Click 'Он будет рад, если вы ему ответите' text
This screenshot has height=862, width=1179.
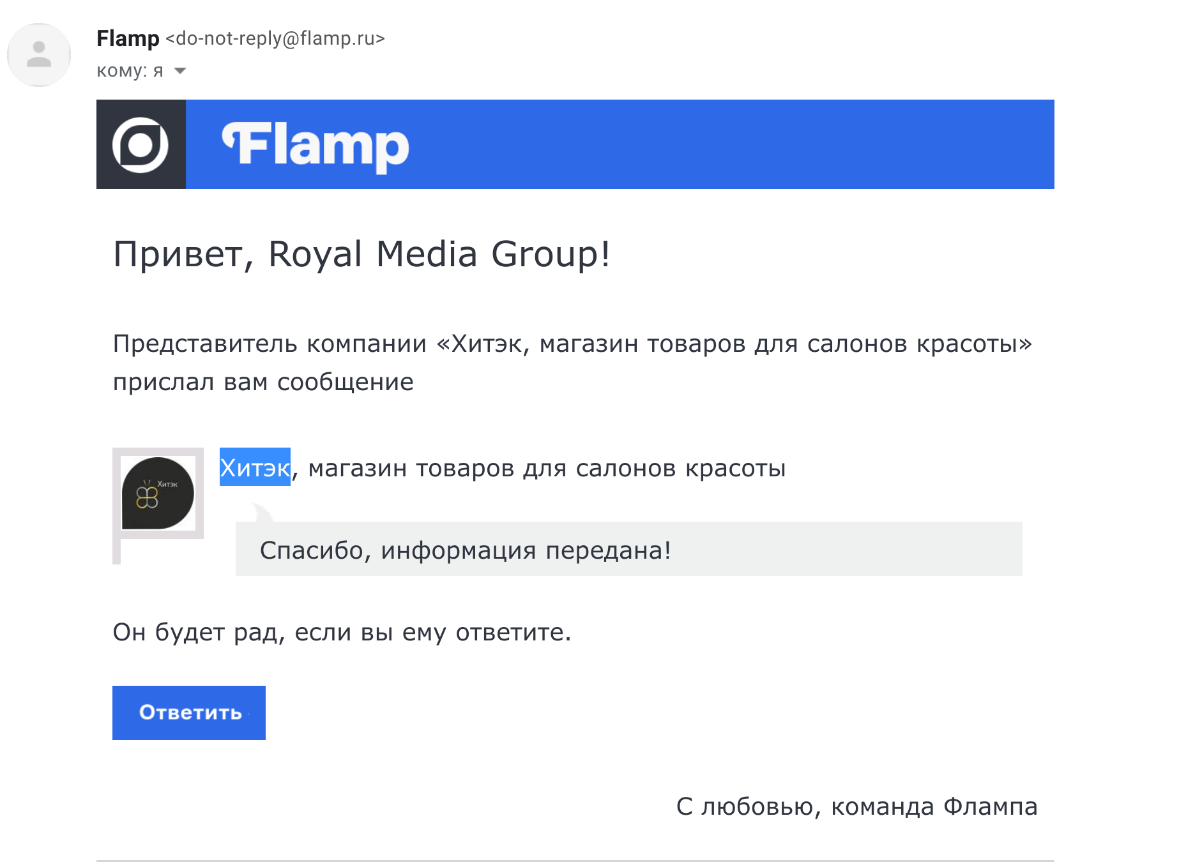click(342, 632)
